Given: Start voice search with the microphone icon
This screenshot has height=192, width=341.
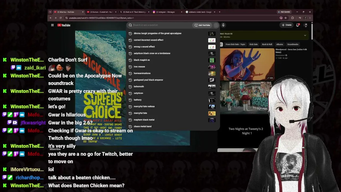Looking at the screenshot, I should coord(223,25).
